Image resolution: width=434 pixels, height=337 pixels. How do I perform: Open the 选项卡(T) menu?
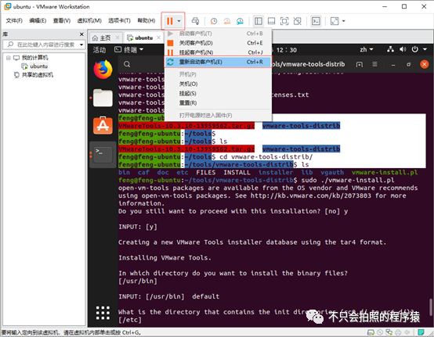pos(119,20)
